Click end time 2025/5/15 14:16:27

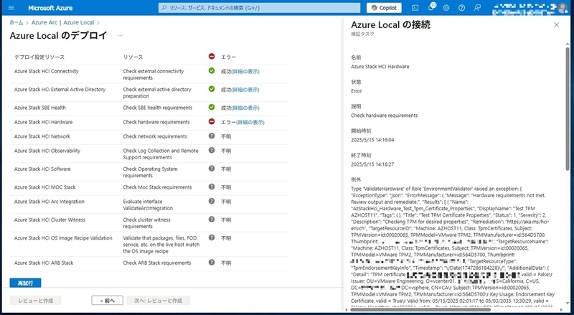pos(372,164)
